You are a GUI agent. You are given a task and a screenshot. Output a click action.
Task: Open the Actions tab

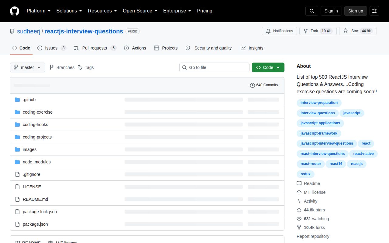tap(135, 48)
